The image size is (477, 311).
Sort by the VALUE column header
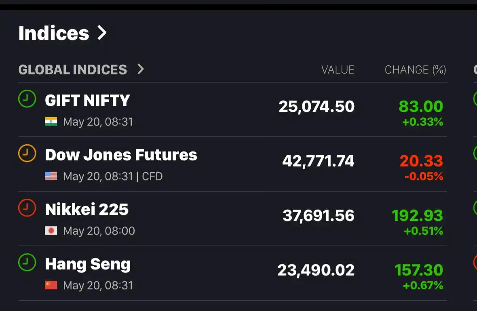click(338, 69)
